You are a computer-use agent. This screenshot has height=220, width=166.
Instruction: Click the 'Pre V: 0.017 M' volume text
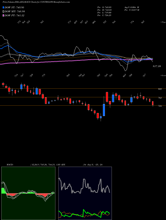(x=131, y=10)
